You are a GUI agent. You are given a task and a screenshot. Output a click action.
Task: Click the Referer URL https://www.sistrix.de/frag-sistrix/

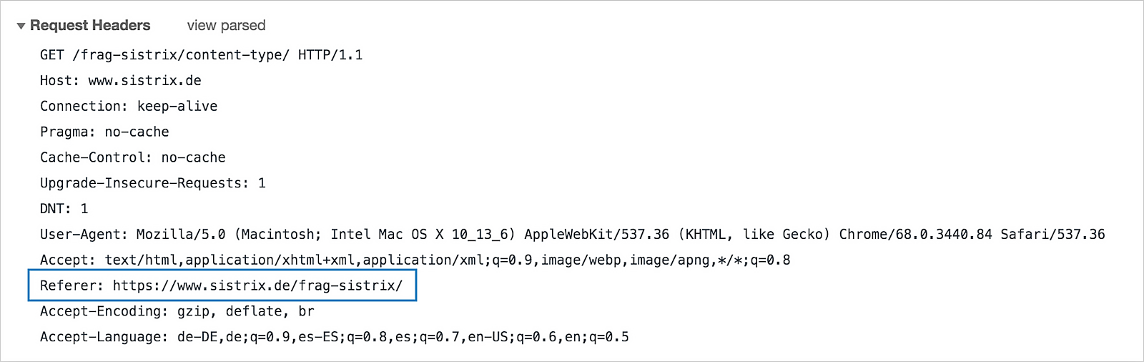pyautogui.click(x=257, y=286)
